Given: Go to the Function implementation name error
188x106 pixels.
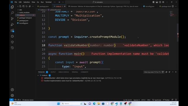Looking at the screenshot, I should [71, 81].
